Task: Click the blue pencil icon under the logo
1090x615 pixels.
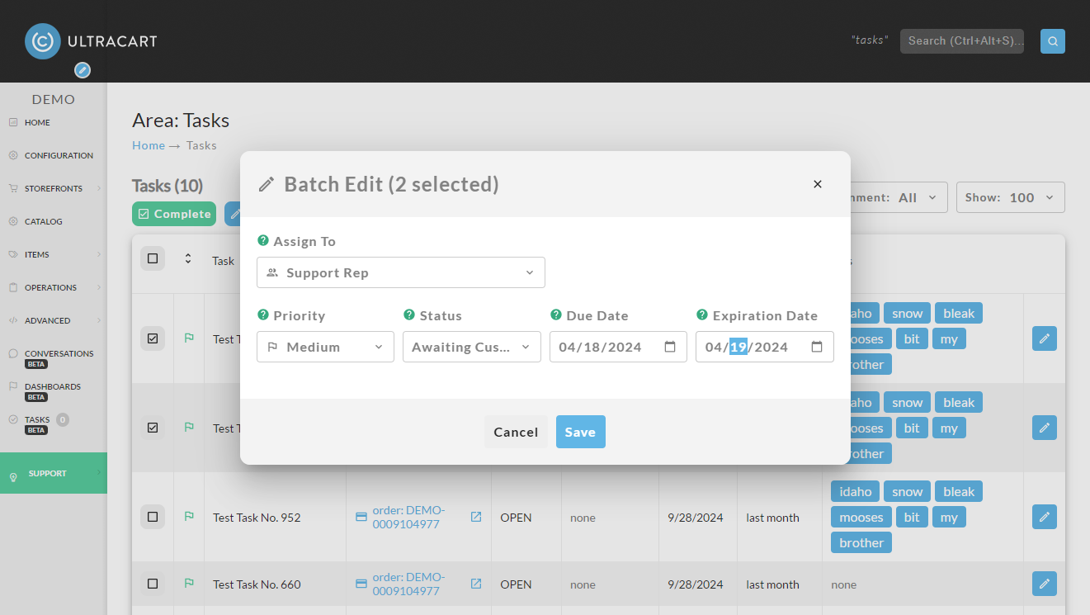Action: point(83,70)
